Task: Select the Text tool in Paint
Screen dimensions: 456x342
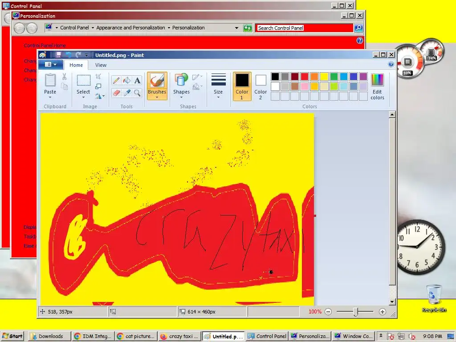Action: click(x=137, y=80)
